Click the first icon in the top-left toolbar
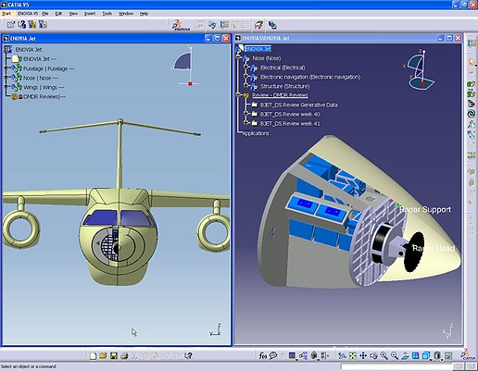478x371 pixels. 11,24
